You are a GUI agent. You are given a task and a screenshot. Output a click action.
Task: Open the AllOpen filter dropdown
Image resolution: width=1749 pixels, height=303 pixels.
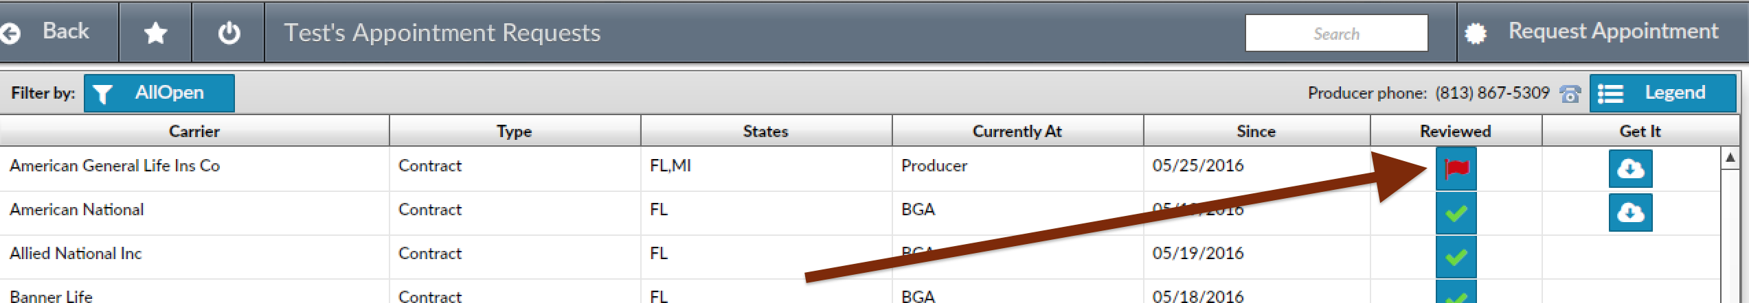click(159, 93)
